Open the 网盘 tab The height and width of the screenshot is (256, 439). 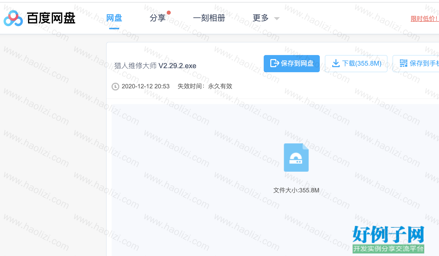(114, 18)
